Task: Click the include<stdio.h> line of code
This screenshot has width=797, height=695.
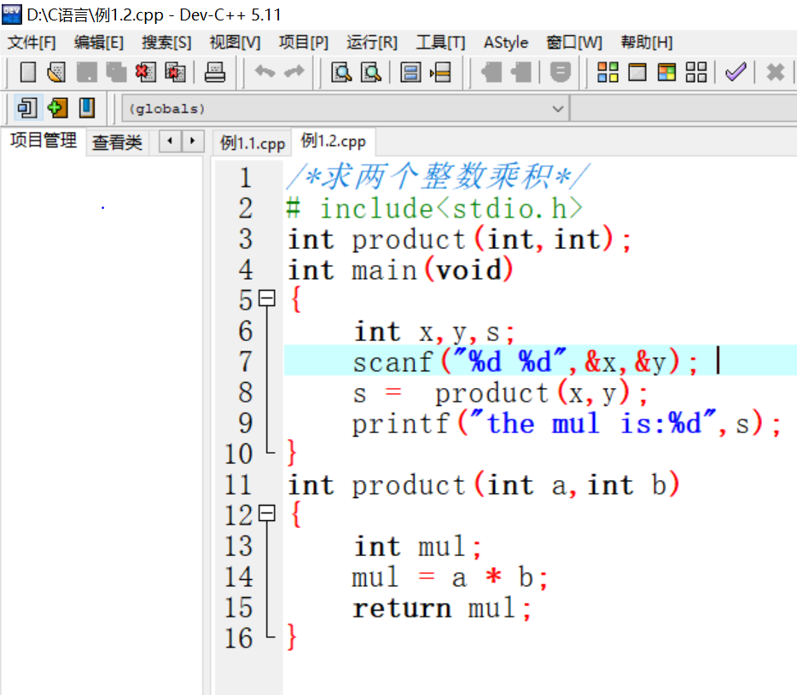Action: [434, 208]
